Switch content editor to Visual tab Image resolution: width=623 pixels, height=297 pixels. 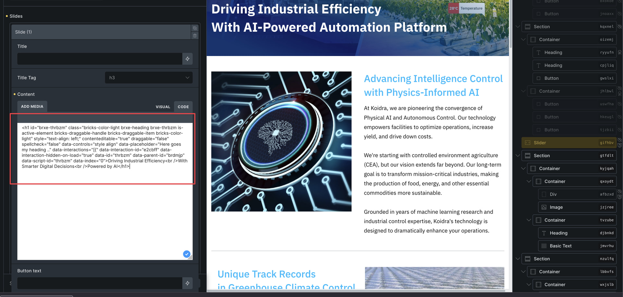(x=163, y=107)
